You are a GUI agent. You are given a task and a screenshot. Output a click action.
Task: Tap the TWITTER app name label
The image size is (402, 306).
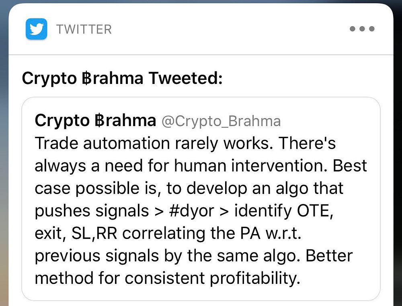(84, 29)
